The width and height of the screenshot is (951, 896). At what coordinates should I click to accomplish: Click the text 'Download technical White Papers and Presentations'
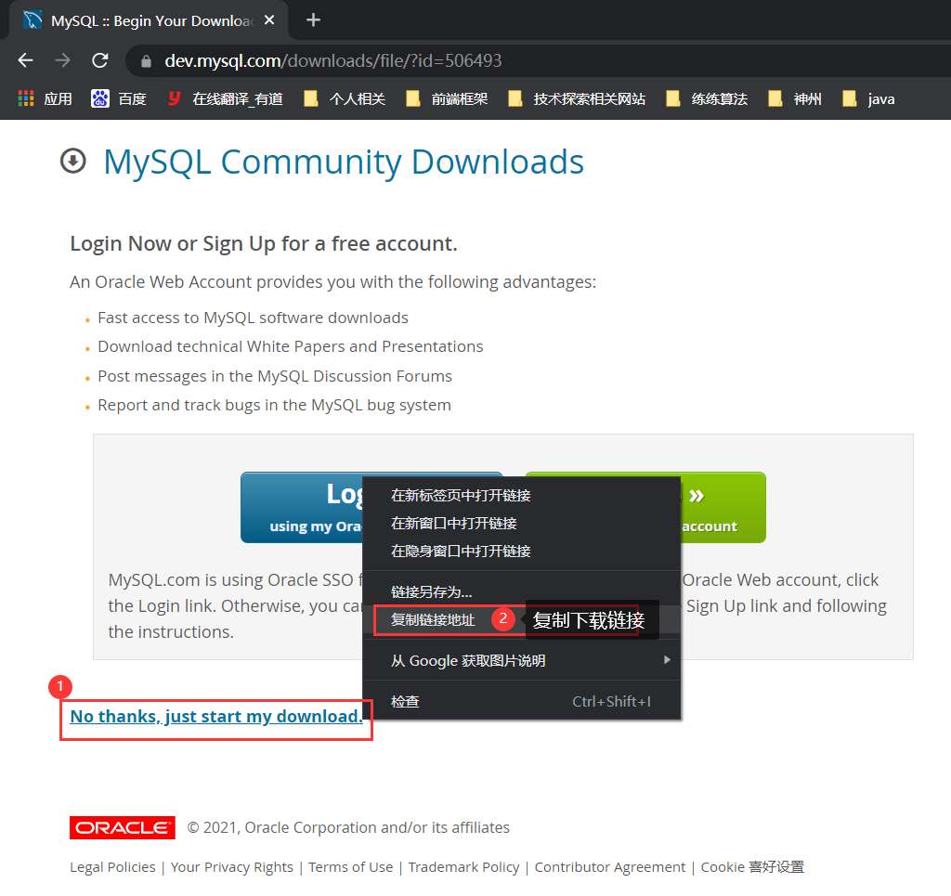click(x=291, y=346)
